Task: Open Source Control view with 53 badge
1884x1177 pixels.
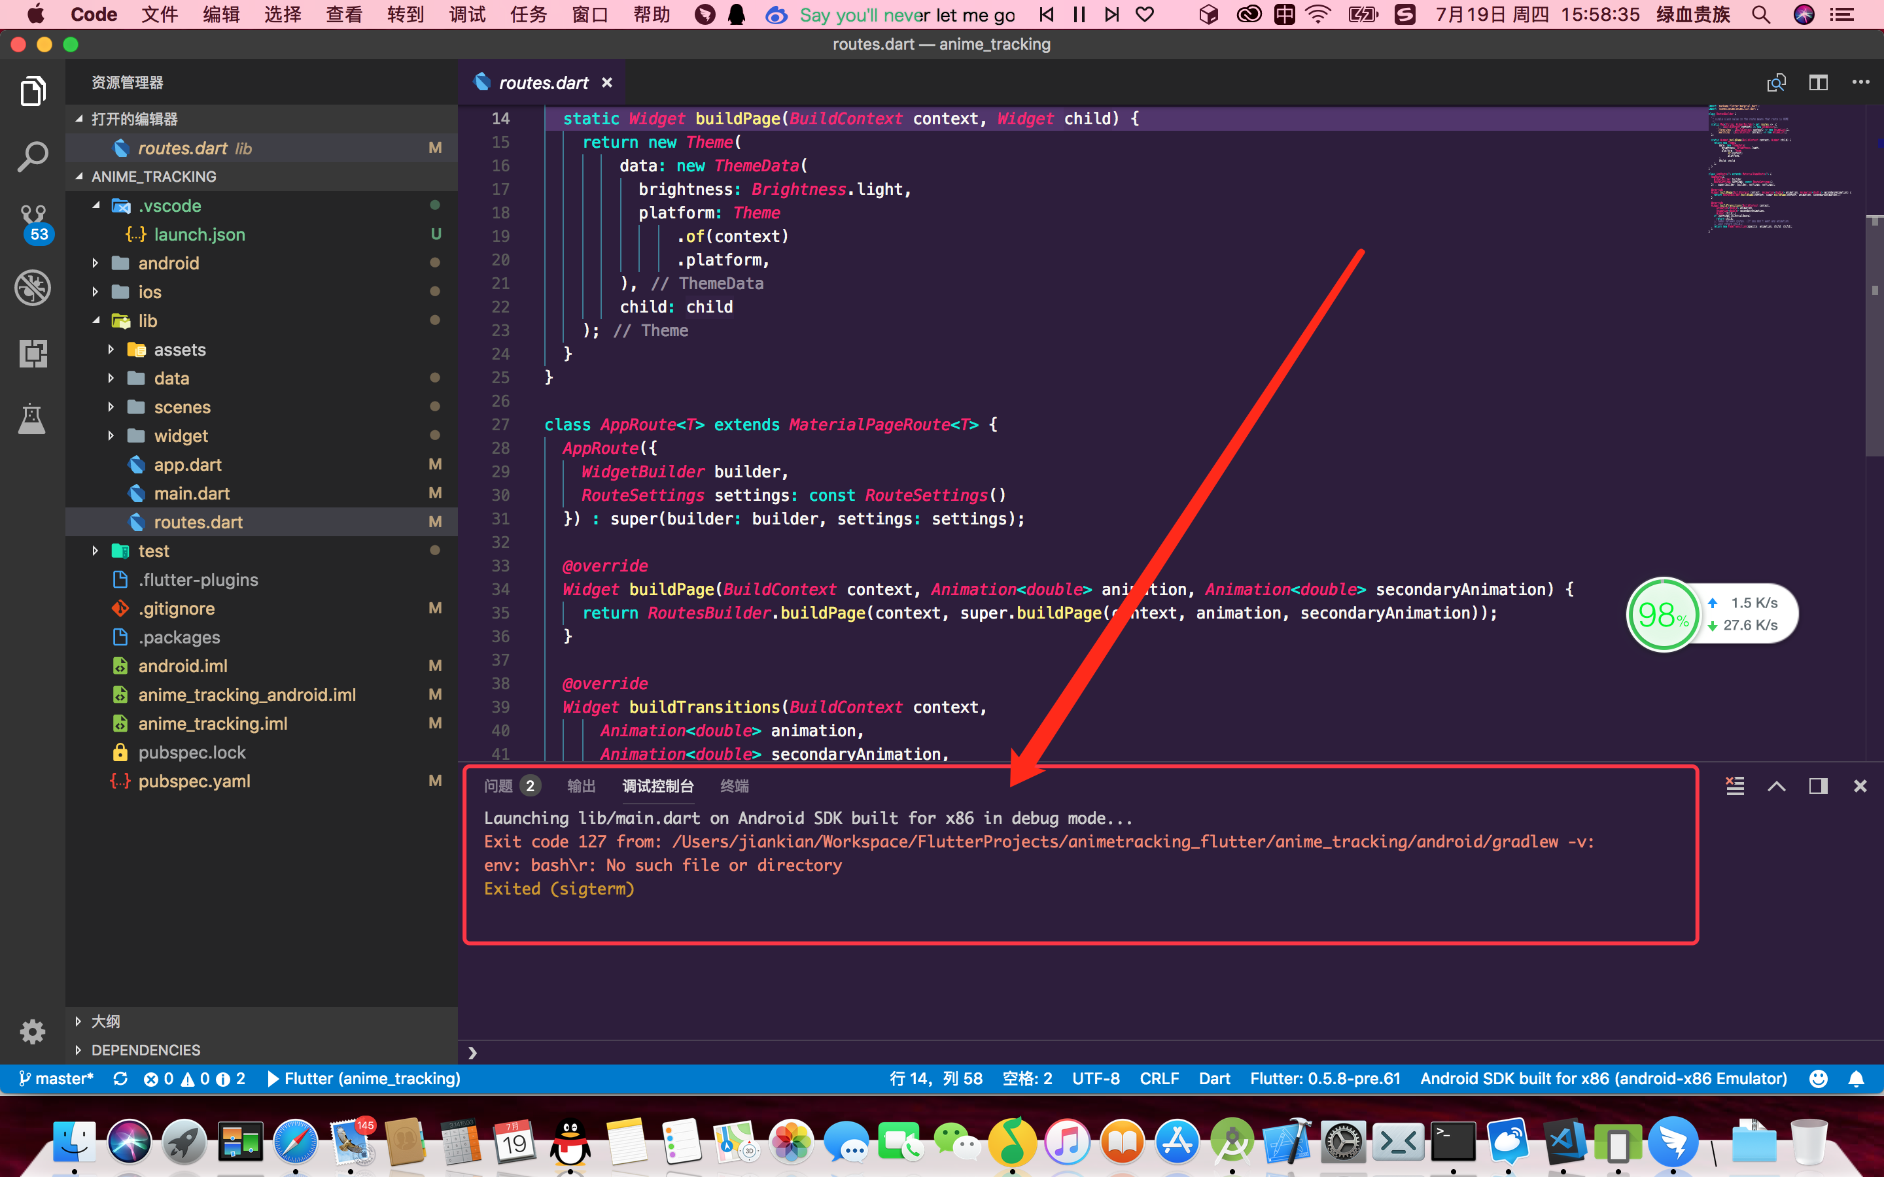Action: point(33,222)
